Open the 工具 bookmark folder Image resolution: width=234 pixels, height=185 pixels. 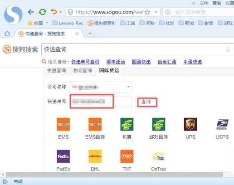(127, 23)
